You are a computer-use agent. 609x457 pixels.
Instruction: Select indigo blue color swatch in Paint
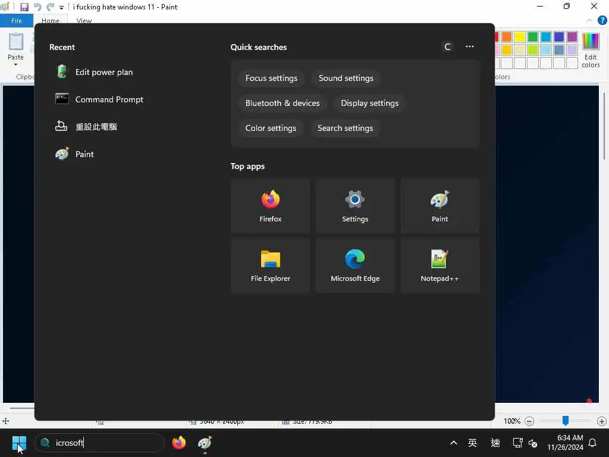coord(559,37)
